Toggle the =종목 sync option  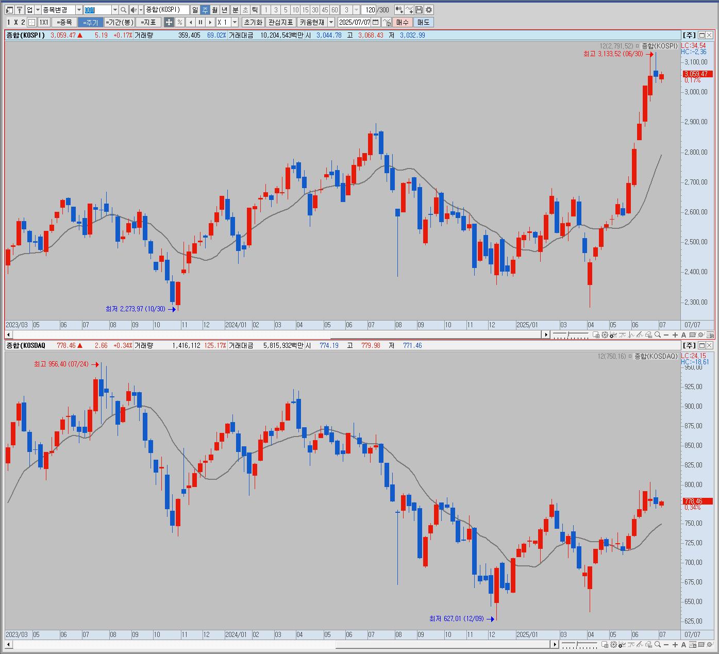[64, 22]
